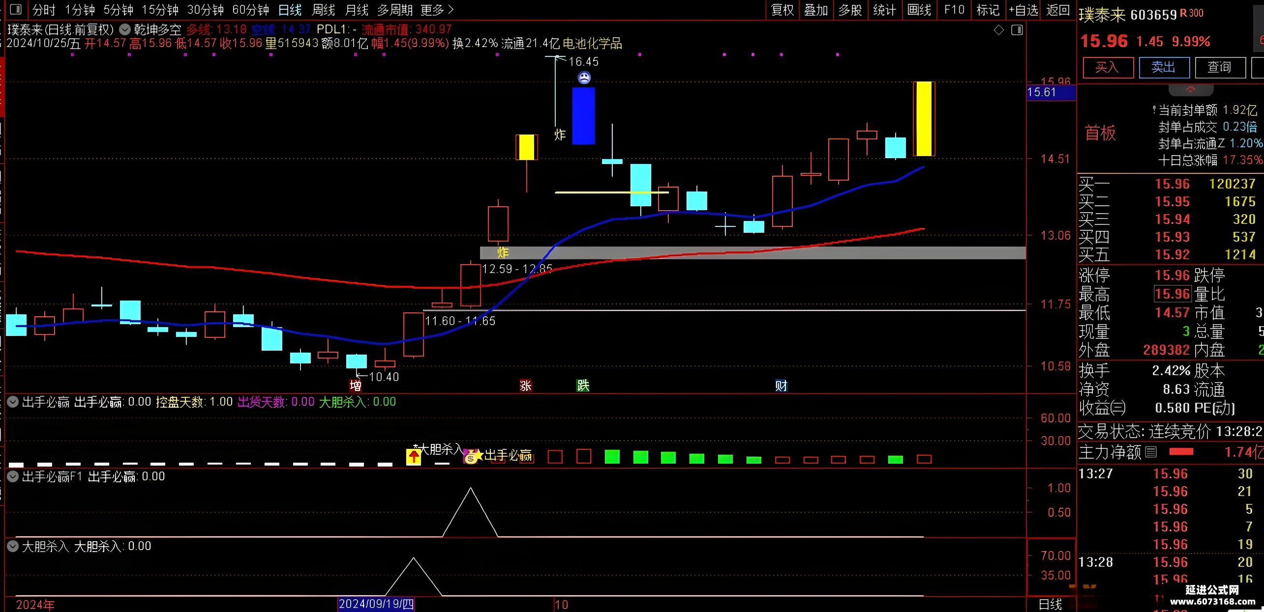1264x612 pixels.
Task: Toggle the side panel icon beside the diamond
Action: pos(1017,30)
